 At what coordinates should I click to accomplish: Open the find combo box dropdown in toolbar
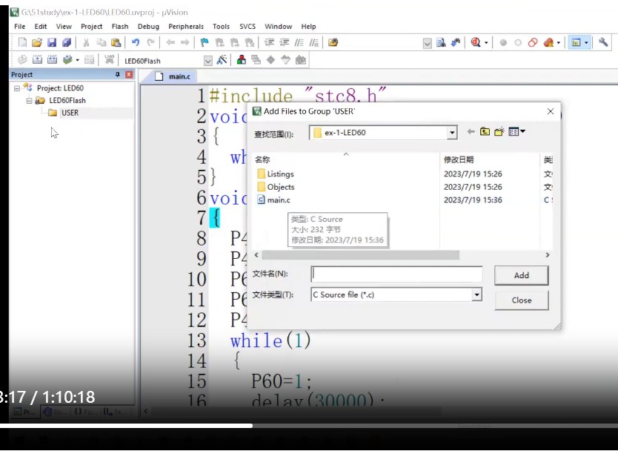427,43
